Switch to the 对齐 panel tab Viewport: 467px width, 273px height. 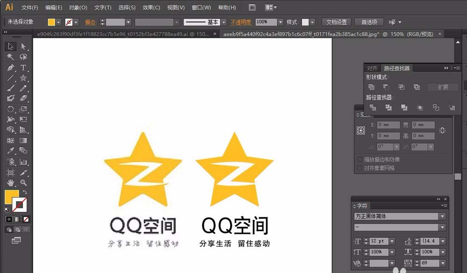[x=372, y=68]
